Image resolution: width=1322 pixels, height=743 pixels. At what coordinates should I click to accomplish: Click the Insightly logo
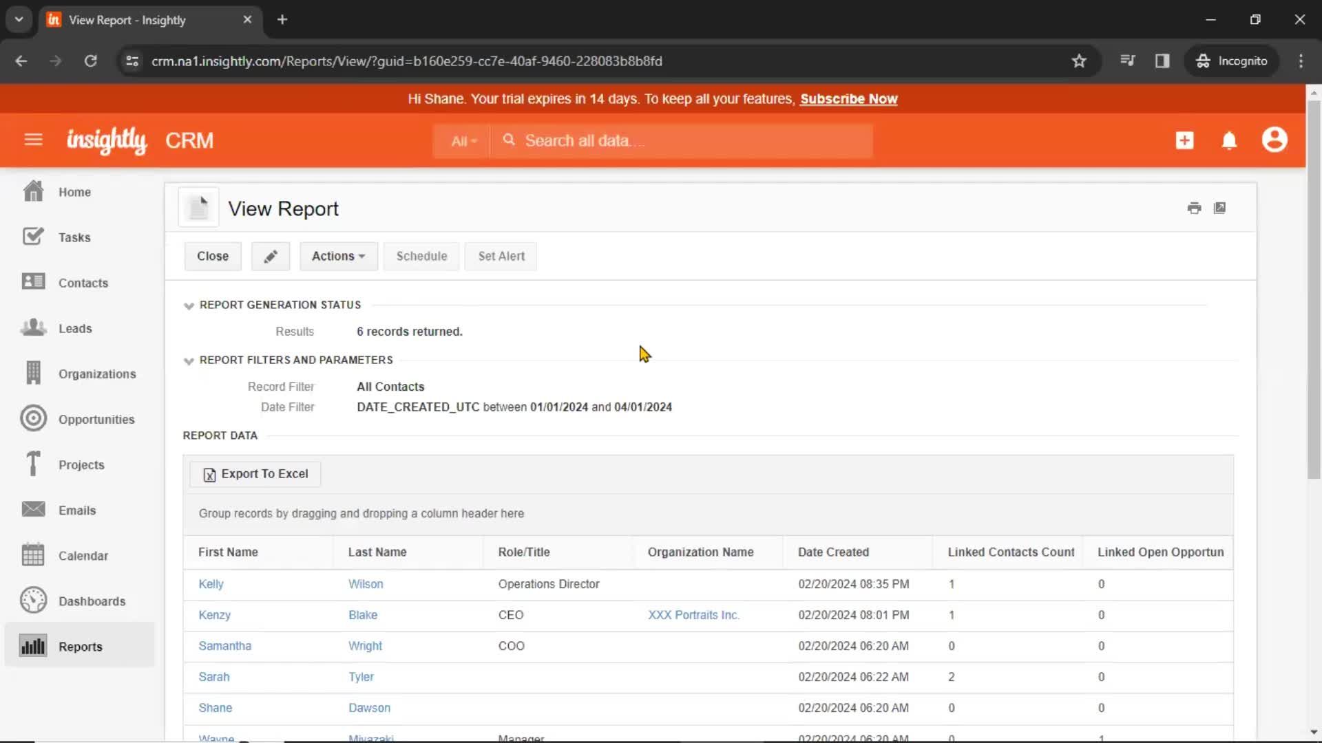click(107, 140)
